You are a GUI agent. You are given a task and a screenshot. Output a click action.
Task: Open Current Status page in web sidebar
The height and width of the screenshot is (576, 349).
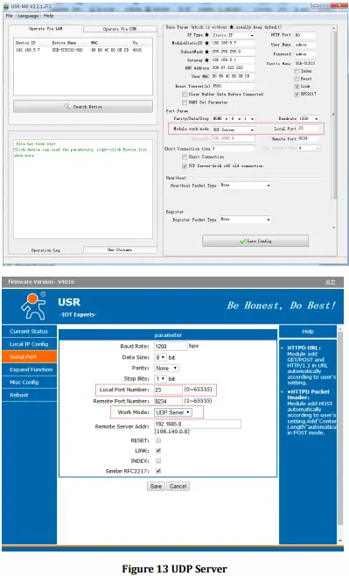(x=29, y=332)
